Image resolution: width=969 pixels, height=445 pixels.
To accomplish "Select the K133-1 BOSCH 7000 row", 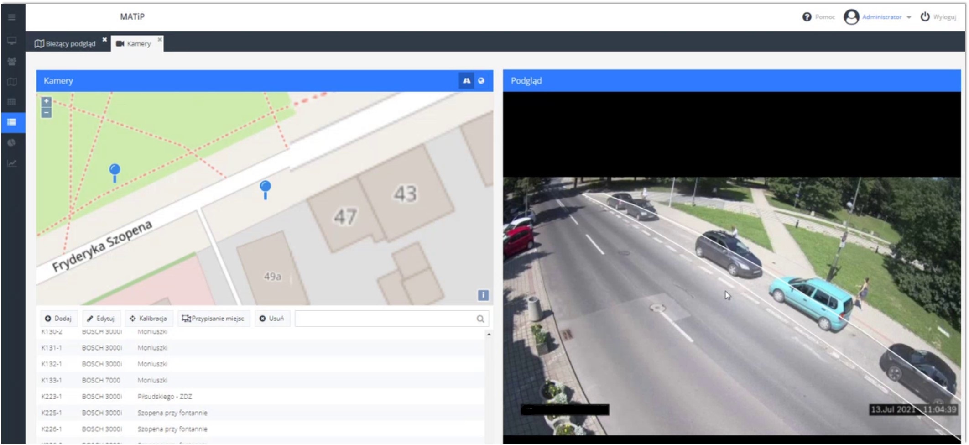I will pos(260,380).
